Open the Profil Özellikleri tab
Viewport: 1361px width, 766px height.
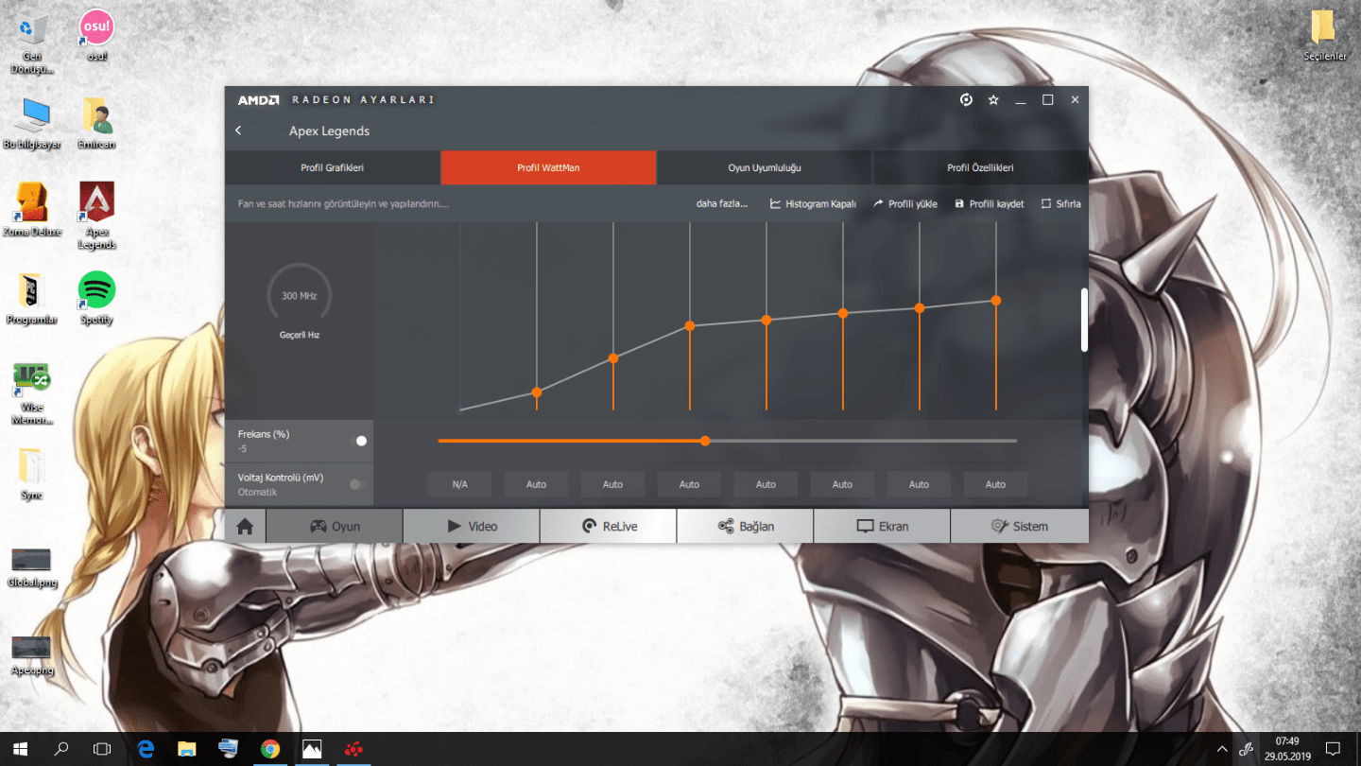click(980, 167)
